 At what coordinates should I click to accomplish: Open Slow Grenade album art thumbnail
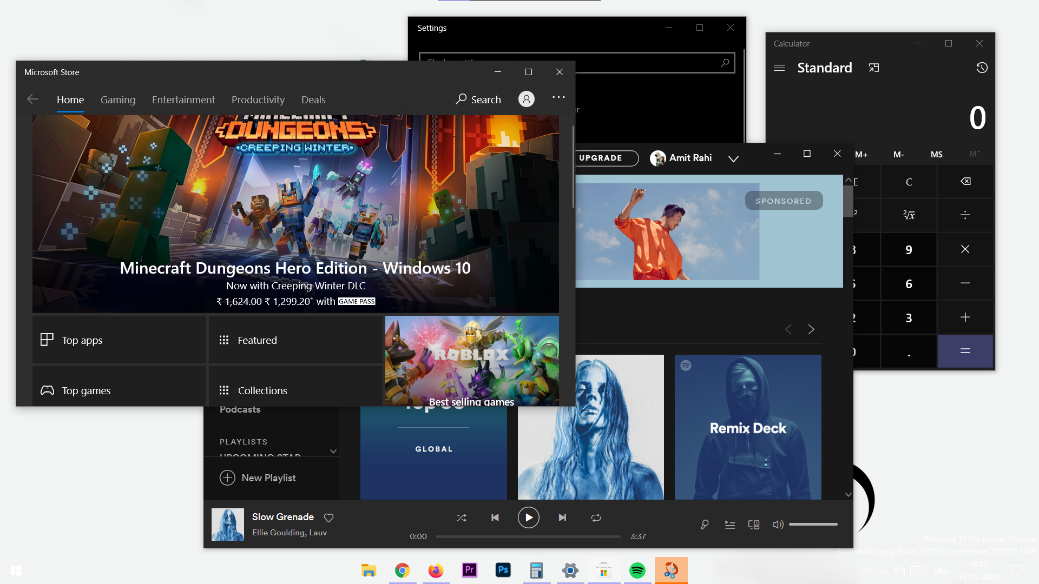point(227,524)
